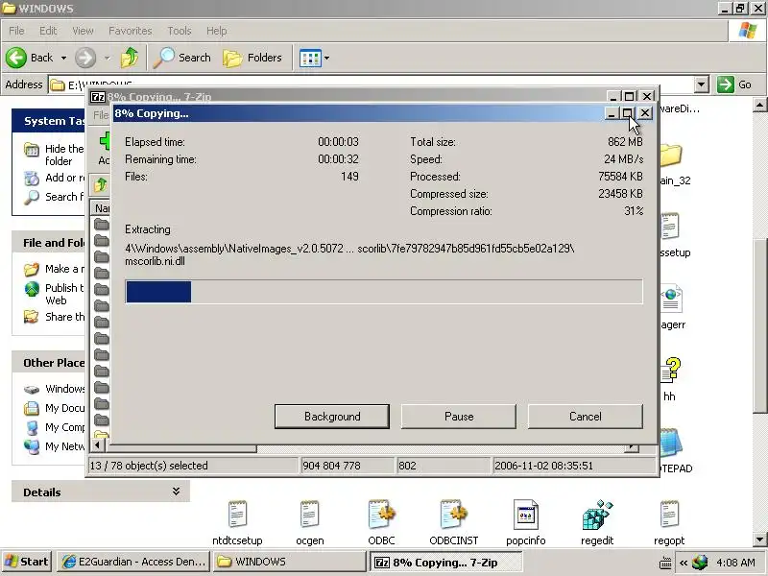
Task: Select the regopt file icon
Action: tap(669, 522)
